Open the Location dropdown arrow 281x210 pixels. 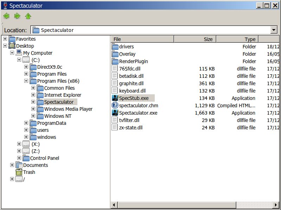point(274,30)
